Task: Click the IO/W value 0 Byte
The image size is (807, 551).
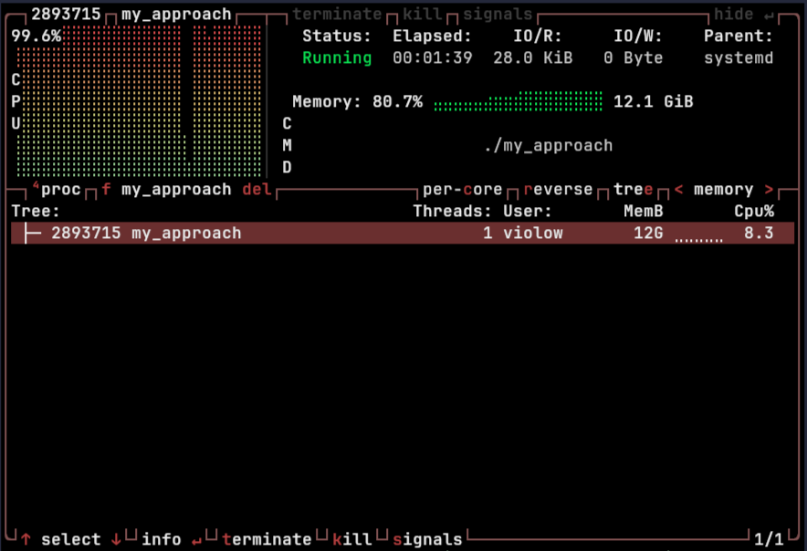Action: coord(633,57)
